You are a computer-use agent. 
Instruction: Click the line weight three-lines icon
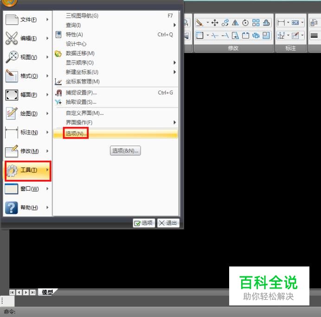pos(314,36)
